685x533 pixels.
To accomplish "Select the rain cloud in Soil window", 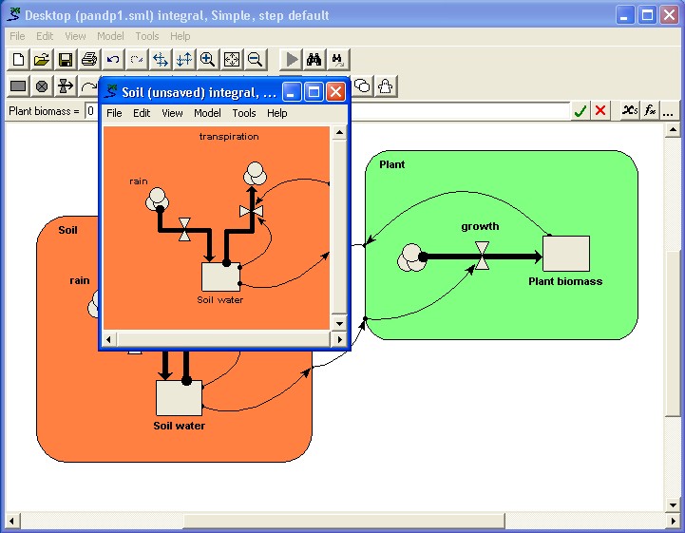I will [x=157, y=200].
